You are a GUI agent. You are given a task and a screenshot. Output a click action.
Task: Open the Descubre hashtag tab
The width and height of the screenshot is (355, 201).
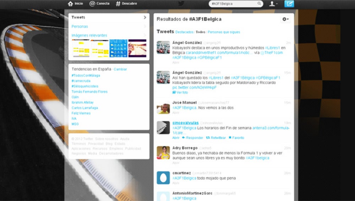click(x=126, y=4)
